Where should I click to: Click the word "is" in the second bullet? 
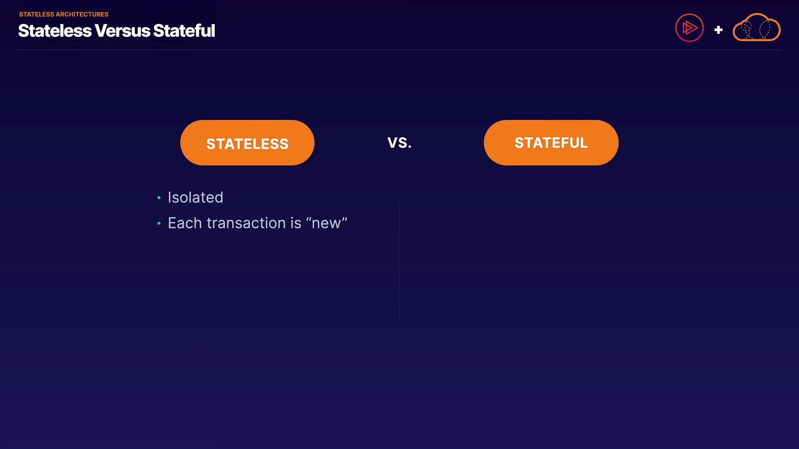296,223
